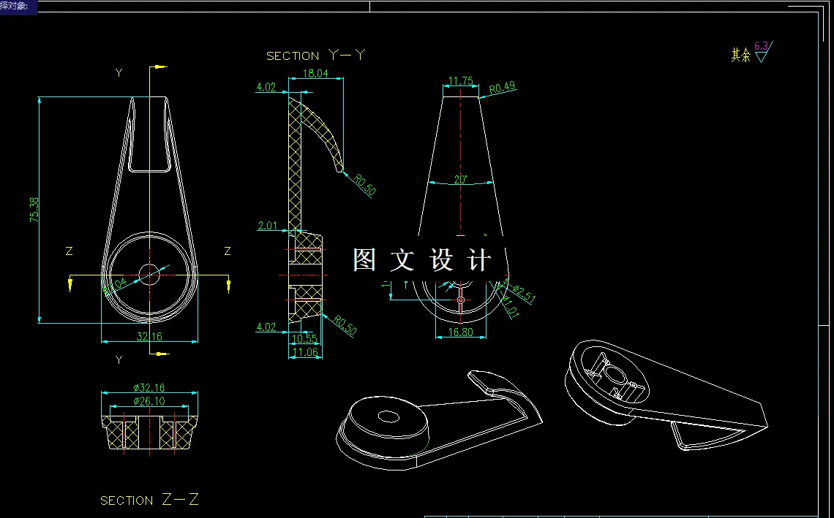Pick the 4.02 dimension beside 18.04

point(266,87)
